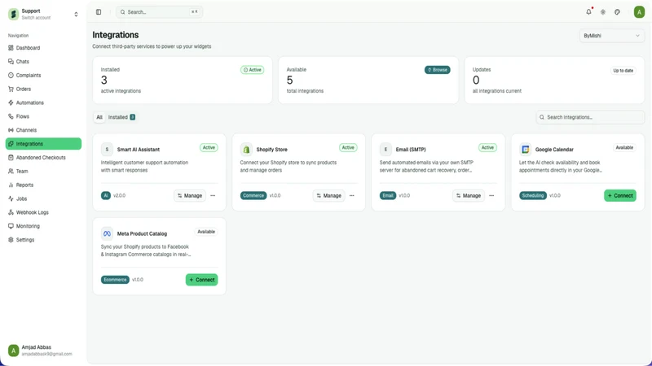
Task: Open more options for Smart AI Assistant
Action: 213,195
